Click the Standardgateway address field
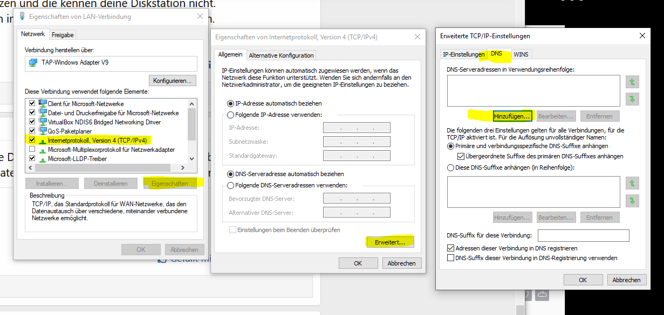The width and height of the screenshot is (664, 315). [x=357, y=156]
